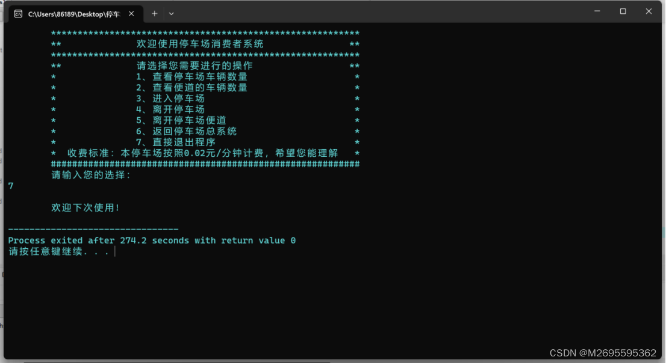Click menu line "3、进入停车场"
The image size is (666, 363).
coord(170,99)
